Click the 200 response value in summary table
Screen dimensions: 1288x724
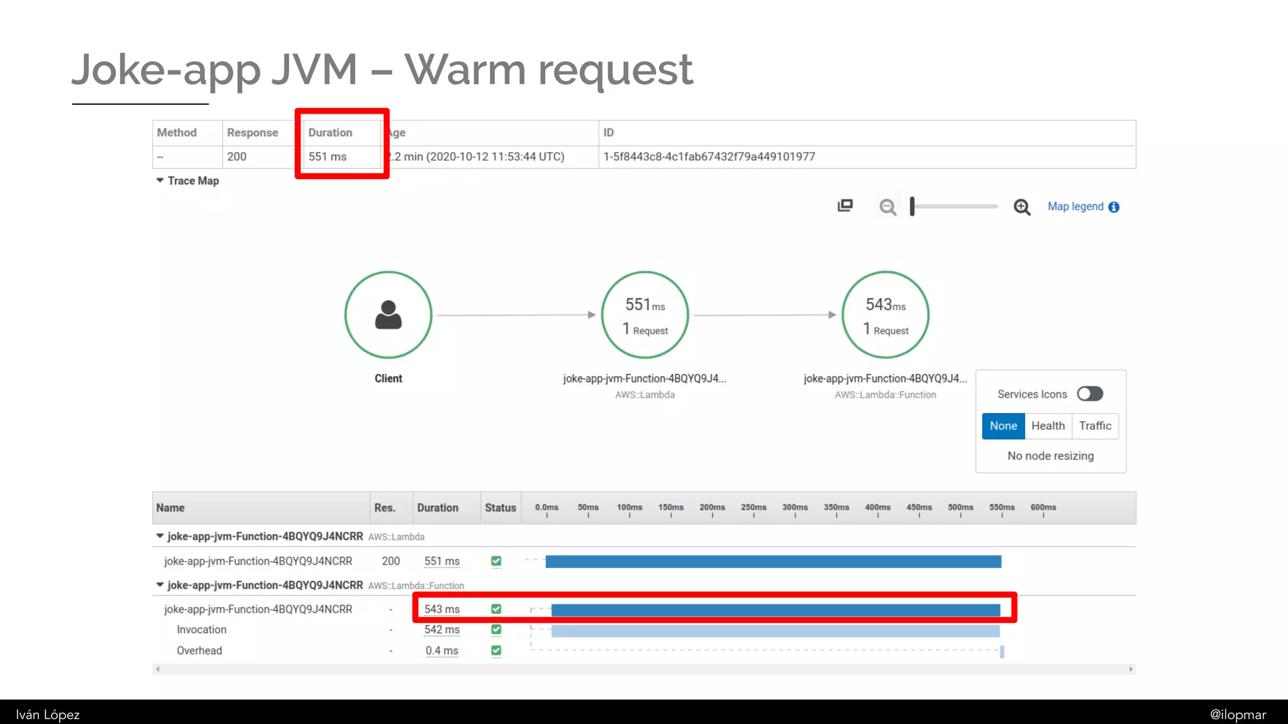point(236,156)
